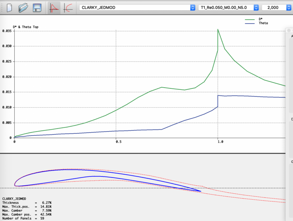Open the T1_Re0.050_M0.00_N5.0 polar dropdown
Screen dimensions: 293x221
pyautogui.click(x=256, y=7)
